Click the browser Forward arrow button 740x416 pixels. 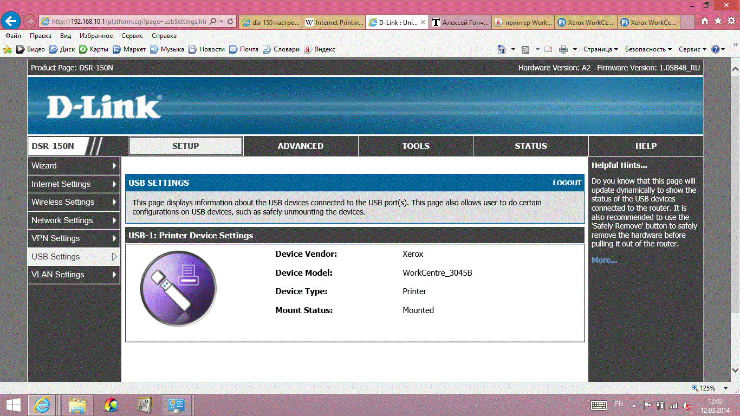click(29, 21)
